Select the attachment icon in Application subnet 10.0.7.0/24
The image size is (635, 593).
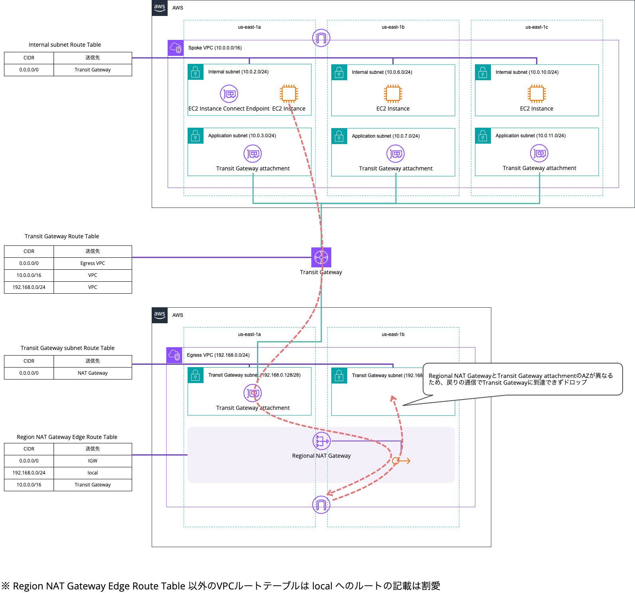coord(396,154)
